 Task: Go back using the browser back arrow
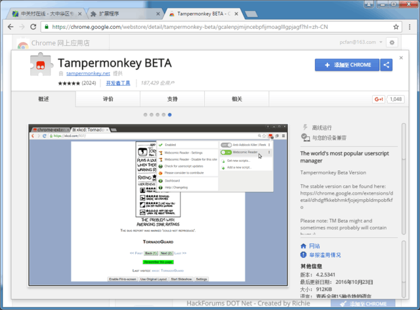coord(10,27)
